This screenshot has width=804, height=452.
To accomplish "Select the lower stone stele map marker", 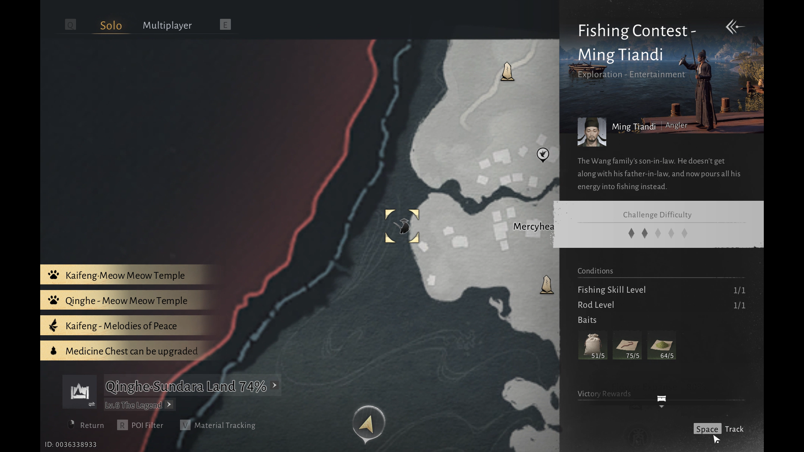I will coord(546,285).
